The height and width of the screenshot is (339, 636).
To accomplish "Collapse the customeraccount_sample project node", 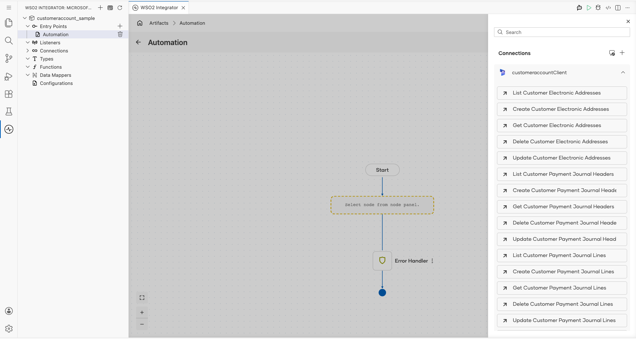I will pyautogui.click(x=25, y=18).
